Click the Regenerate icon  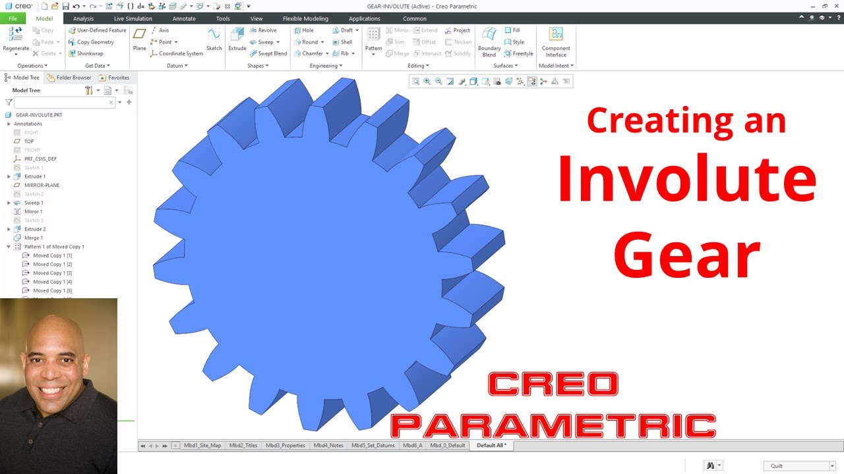pyautogui.click(x=16, y=34)
